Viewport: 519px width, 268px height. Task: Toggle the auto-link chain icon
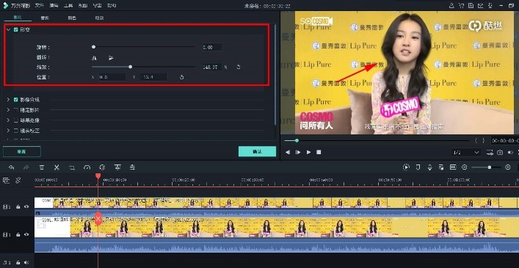18,181
